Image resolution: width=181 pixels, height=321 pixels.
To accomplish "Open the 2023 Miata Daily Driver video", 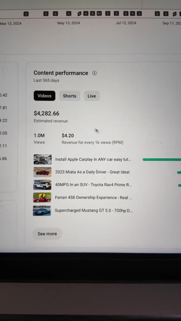I will (x=93, y=172).
